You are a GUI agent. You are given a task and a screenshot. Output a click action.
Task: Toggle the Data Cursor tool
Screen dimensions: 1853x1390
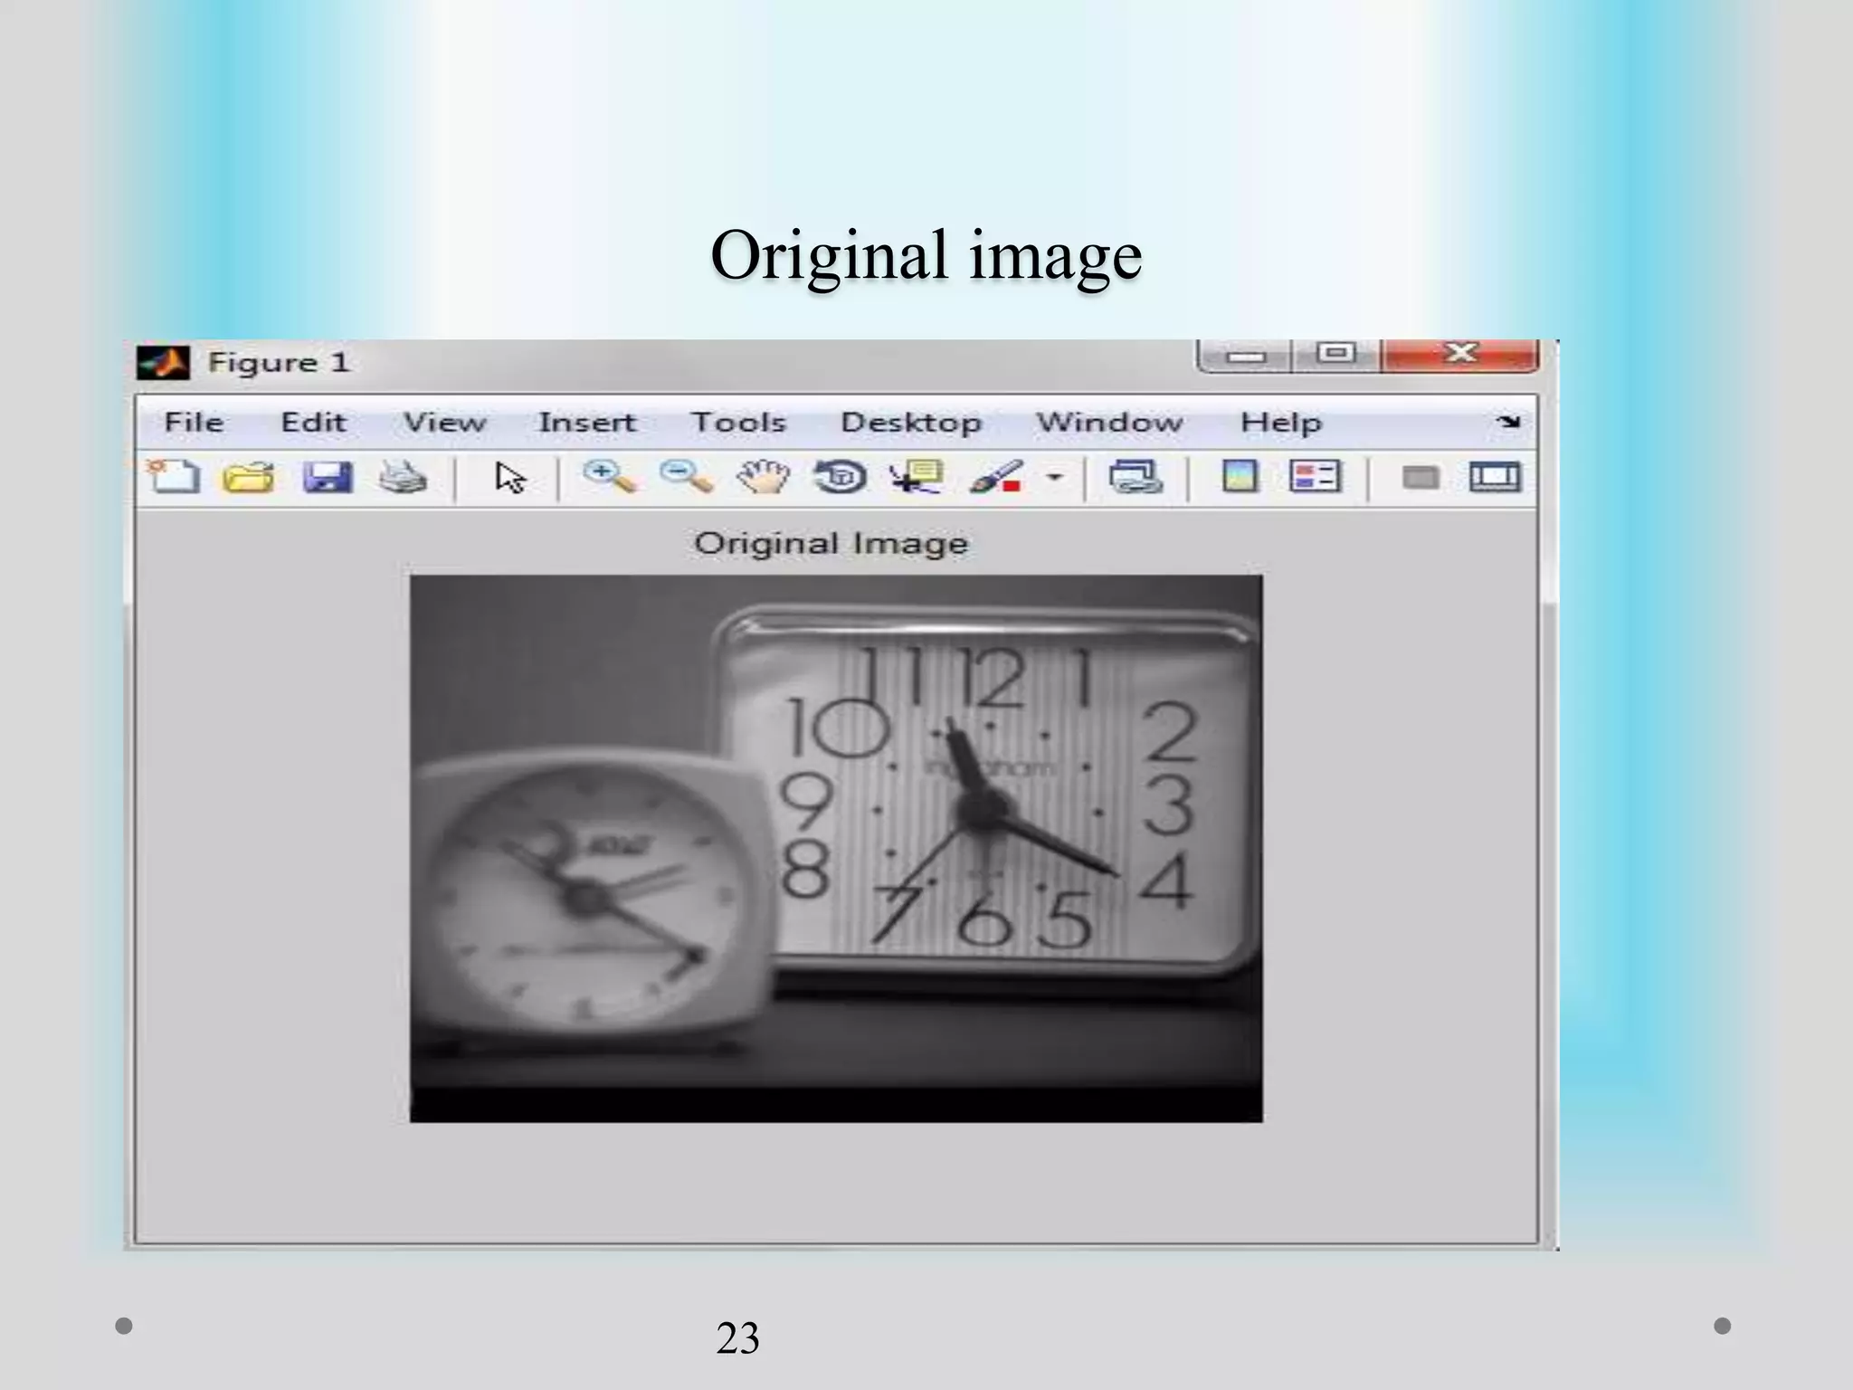tap(916, 476)
